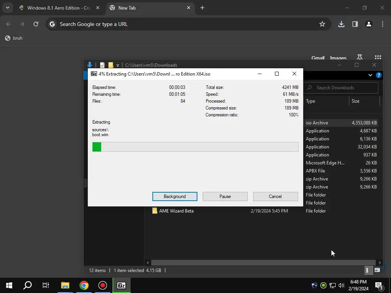
Task: Click the horizontal scrollbar right arrow
Action: pyautogui.click(x=380, y=262)
